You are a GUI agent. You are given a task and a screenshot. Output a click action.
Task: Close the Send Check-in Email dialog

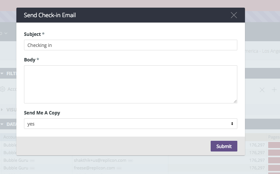[x=234, y=15]
